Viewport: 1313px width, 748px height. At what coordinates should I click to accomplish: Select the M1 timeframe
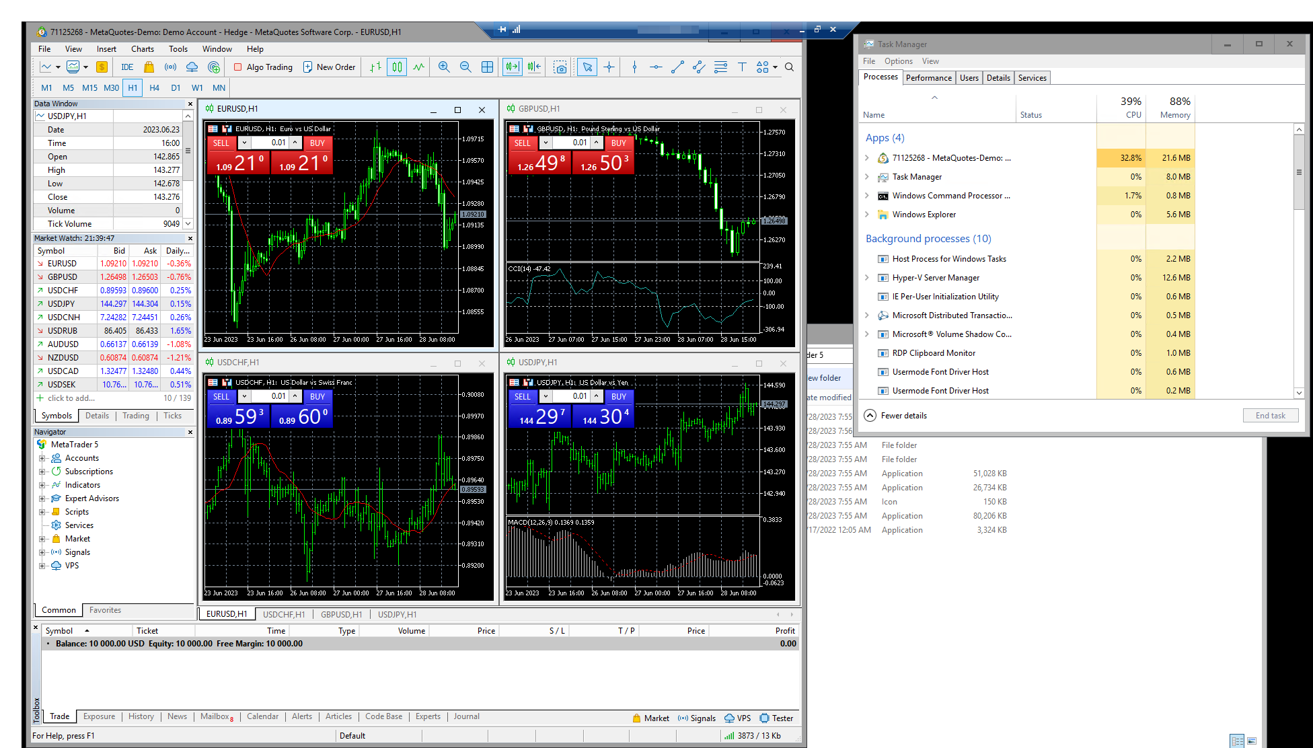pyautogui.click(x=46, y=88)
